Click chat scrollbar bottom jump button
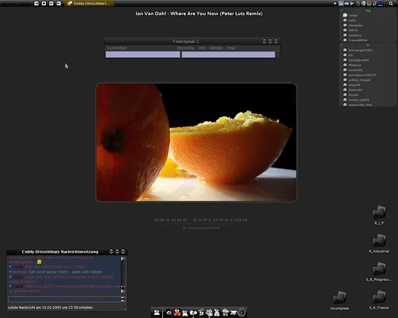Image resolution: width=398 pixels, height=318 pixels. point(123,291)
